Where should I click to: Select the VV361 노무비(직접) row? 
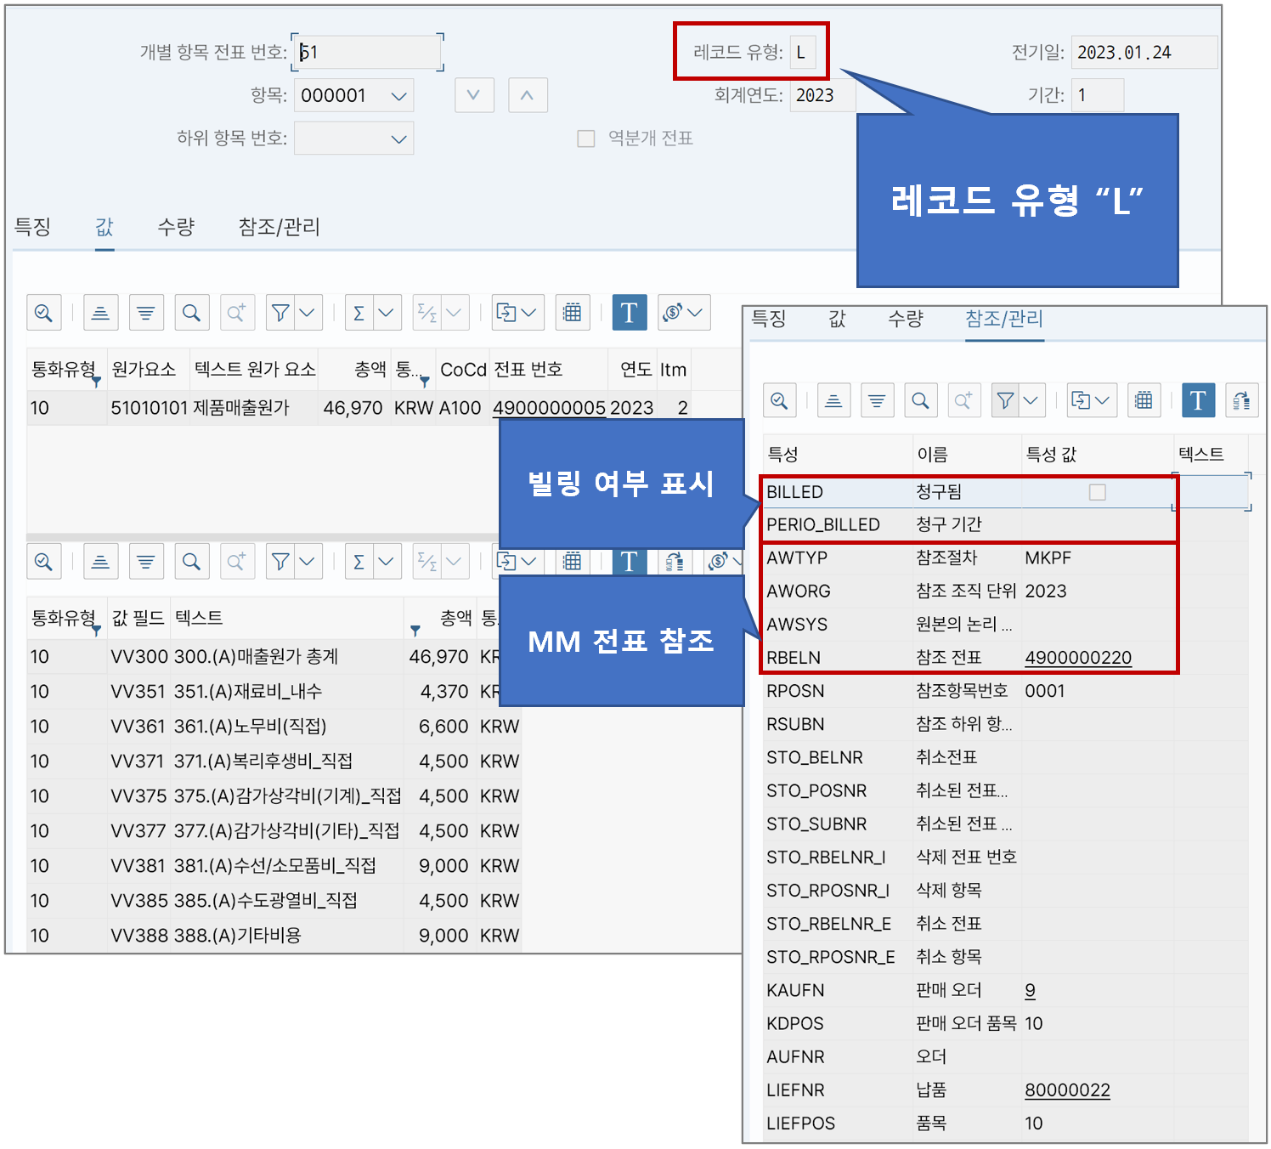274,727
